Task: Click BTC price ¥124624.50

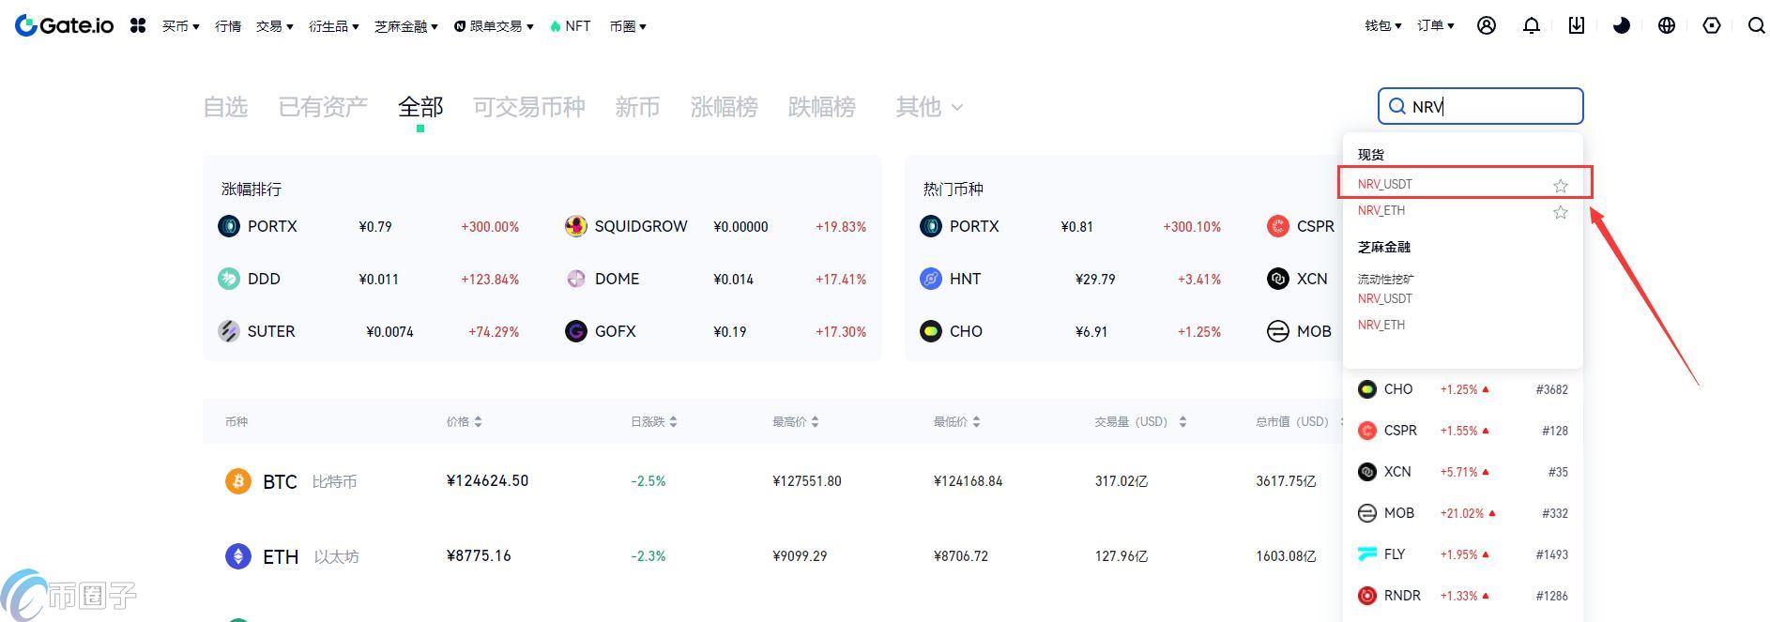Action: coord(487,481)
